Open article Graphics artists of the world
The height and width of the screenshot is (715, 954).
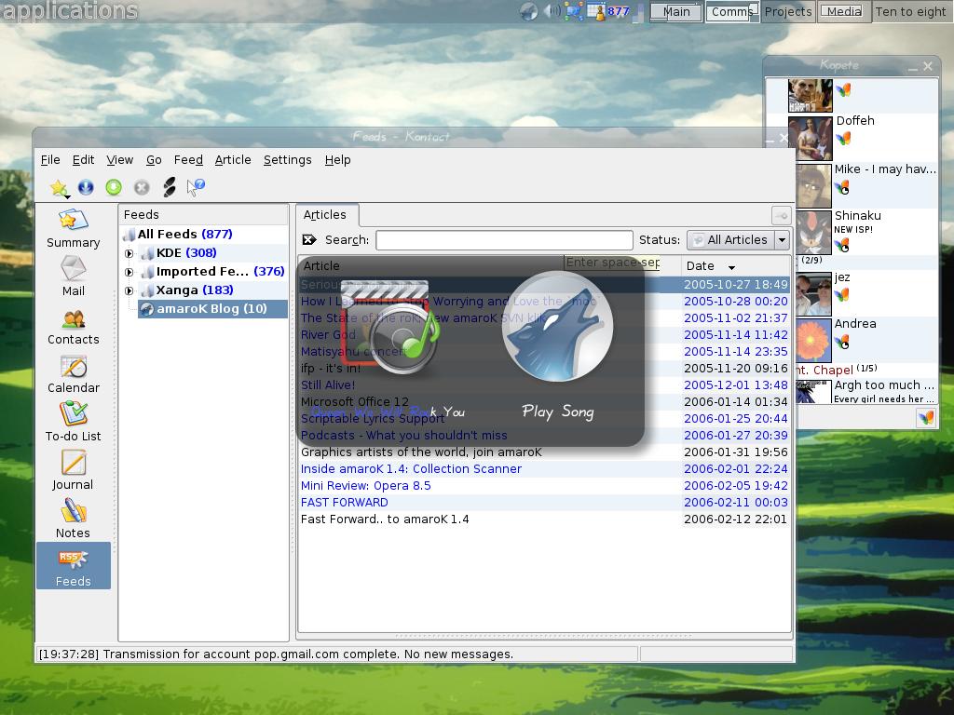[421, 452]
